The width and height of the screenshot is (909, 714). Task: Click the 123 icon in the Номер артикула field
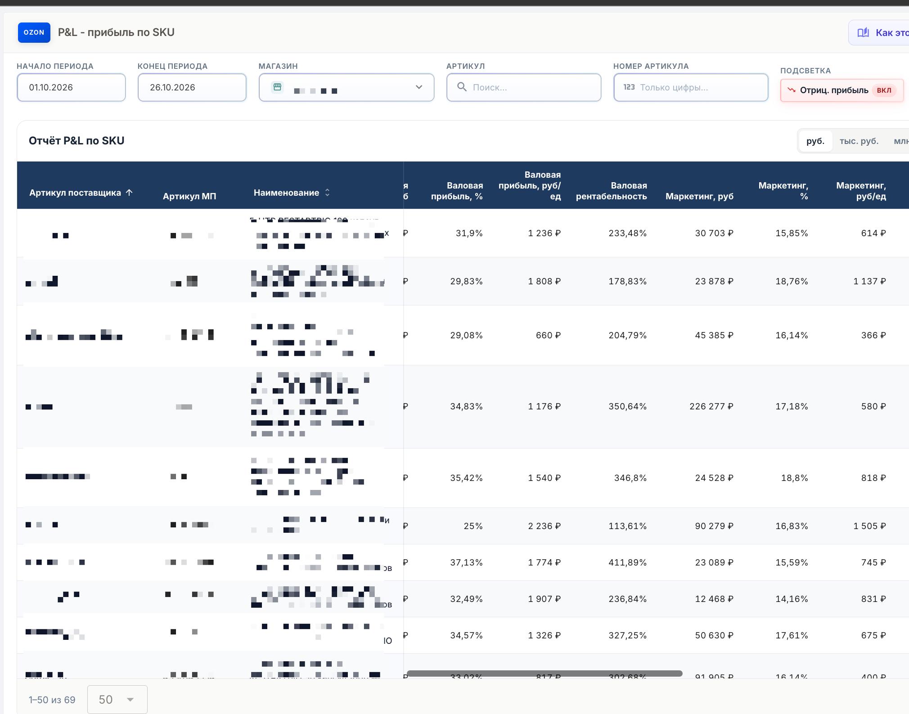point(629,87)
